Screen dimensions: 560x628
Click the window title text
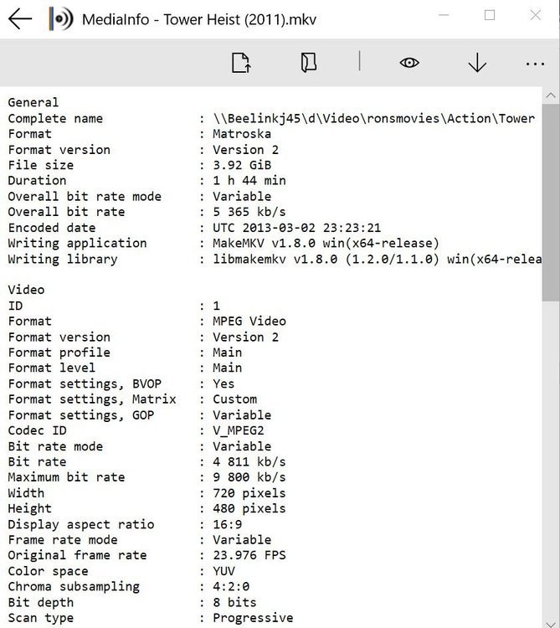point(199,18)
